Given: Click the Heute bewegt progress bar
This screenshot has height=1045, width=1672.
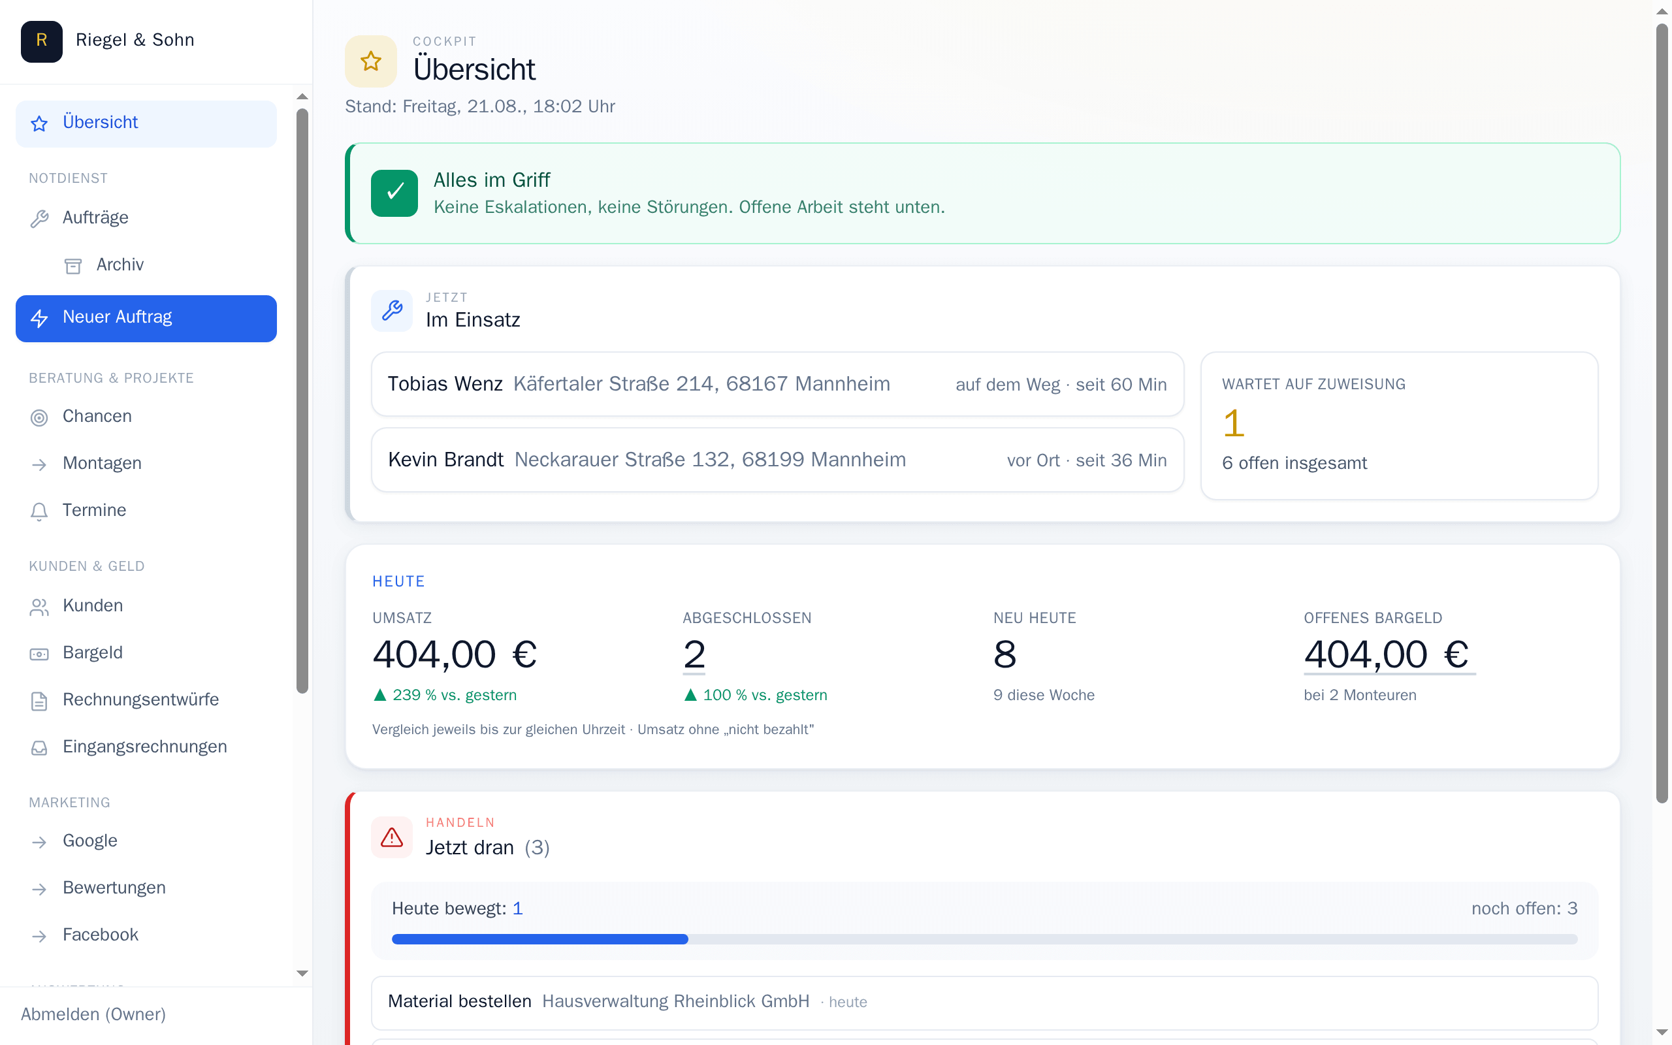Looking at the screenshot, I should tap(984, 939).
